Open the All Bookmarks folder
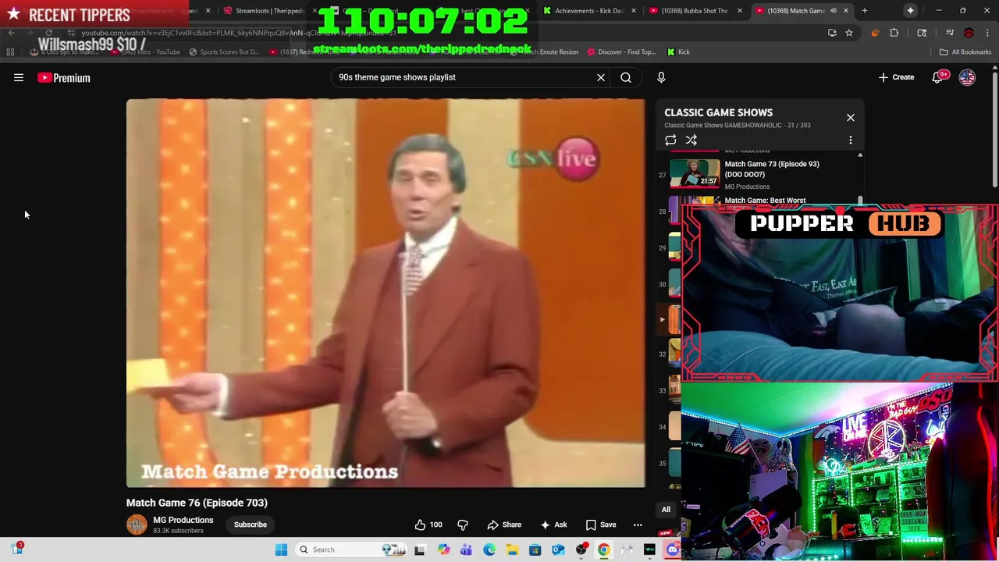 point(966,52)
